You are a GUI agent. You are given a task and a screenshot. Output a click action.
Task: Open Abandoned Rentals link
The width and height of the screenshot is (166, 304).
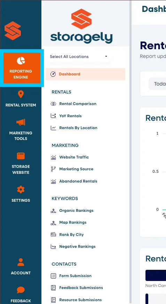(78, 181)
